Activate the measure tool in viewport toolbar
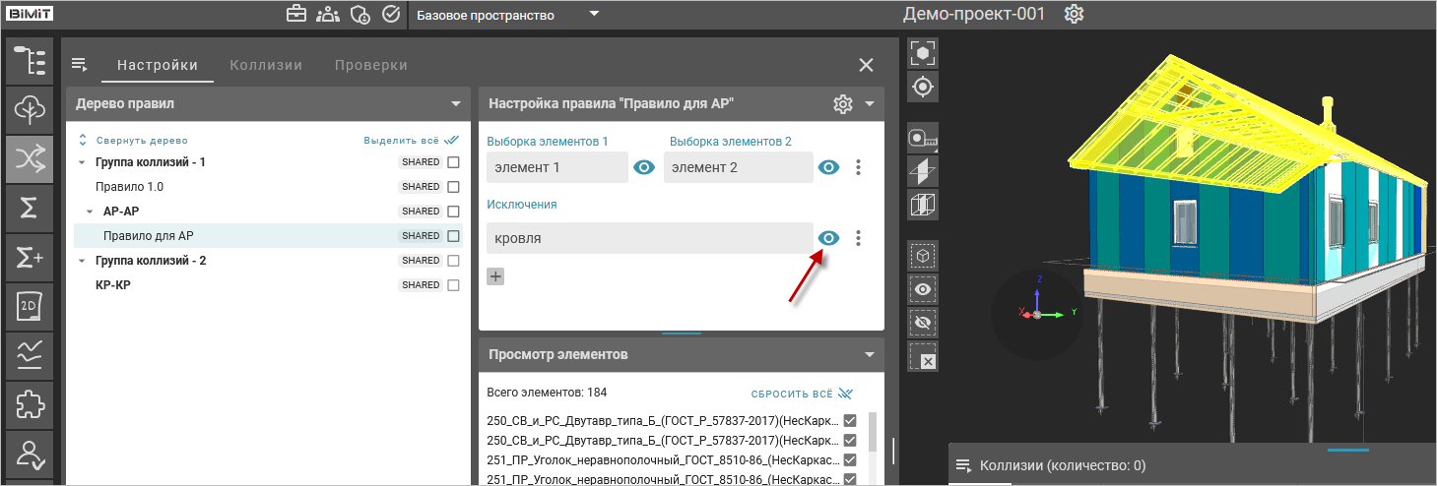This screenshot has height=486, width=1437. coord(923,139)
